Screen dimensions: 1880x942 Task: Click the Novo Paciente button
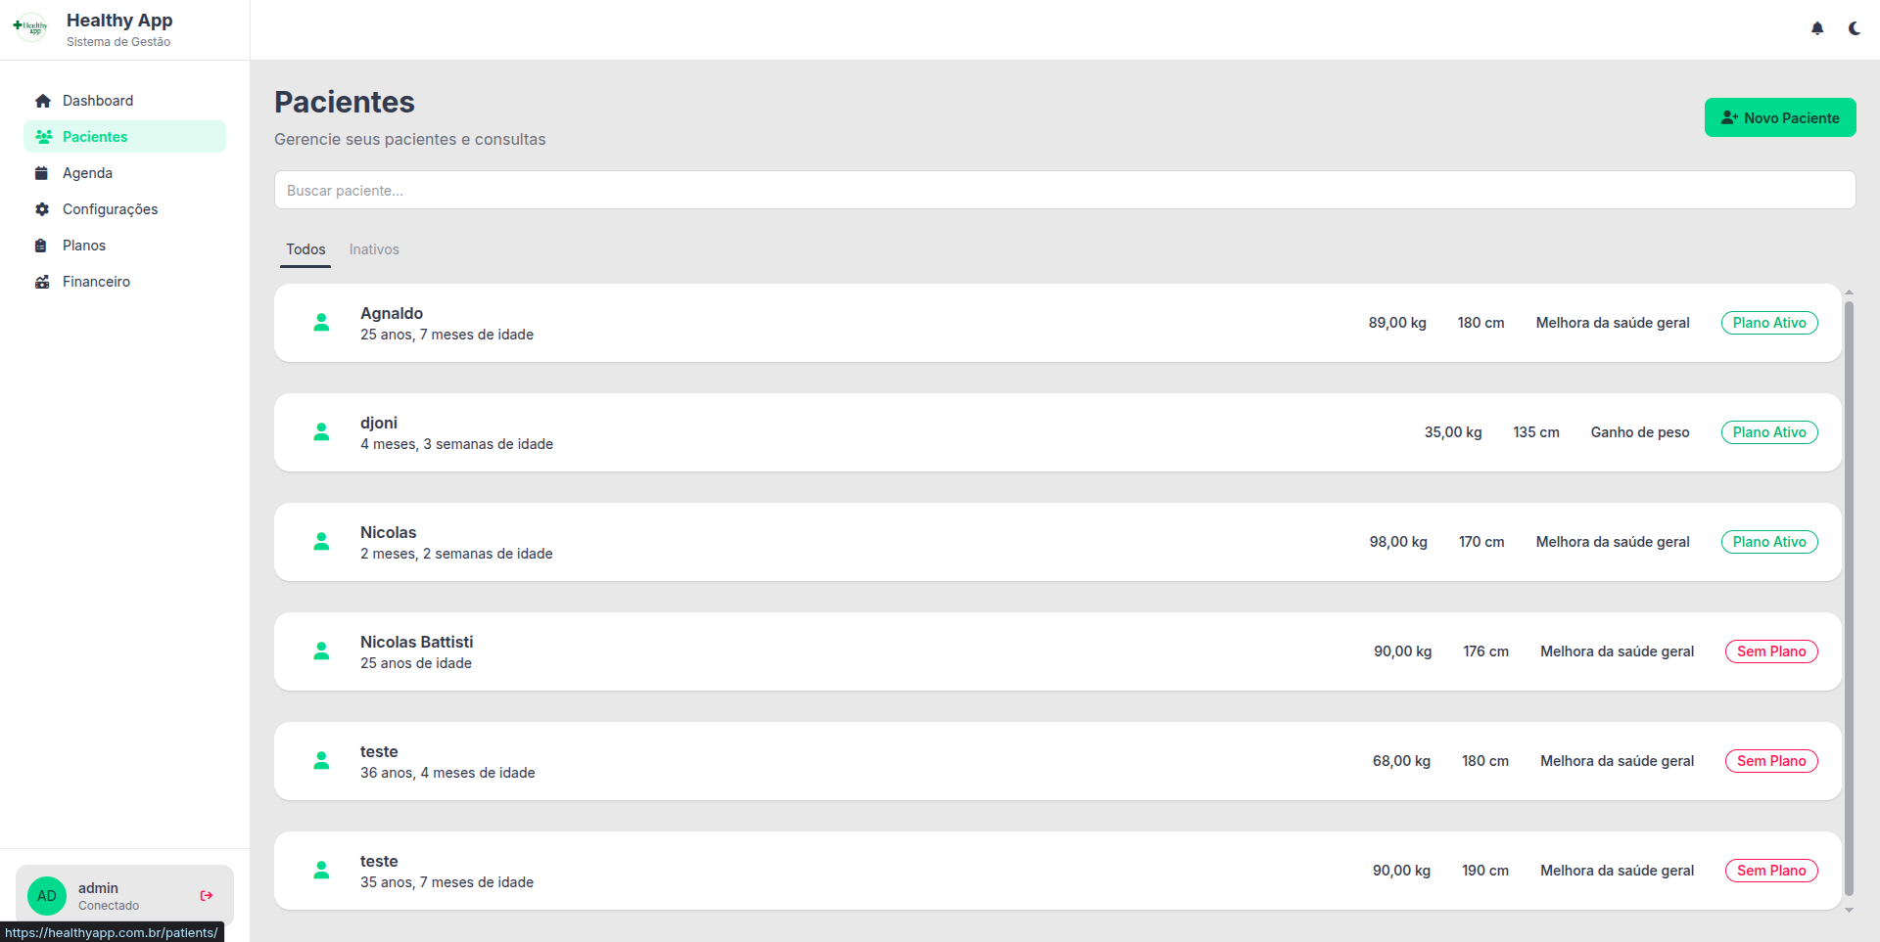[1780, 117]
